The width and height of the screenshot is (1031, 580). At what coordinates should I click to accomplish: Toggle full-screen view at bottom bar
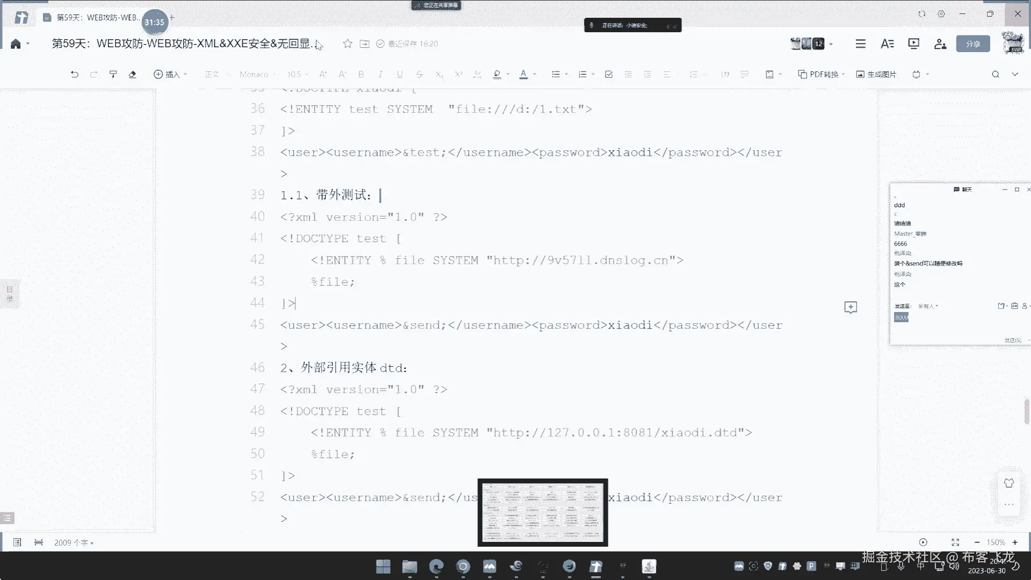[x=955, y=542]
